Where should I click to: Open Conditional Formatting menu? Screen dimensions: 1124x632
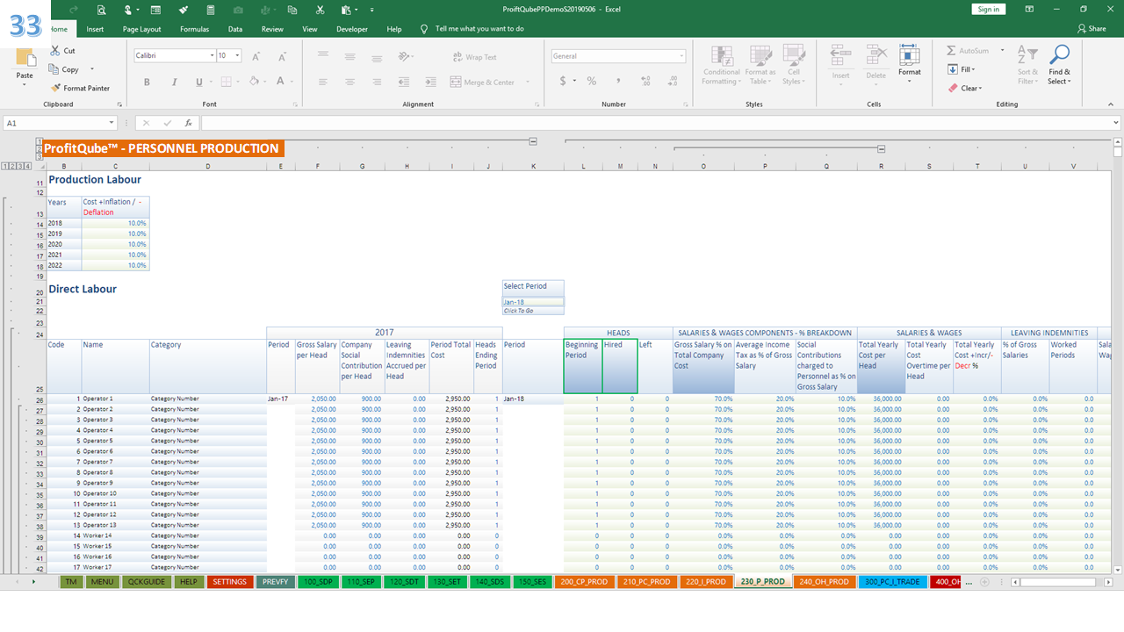click(722, 66)
